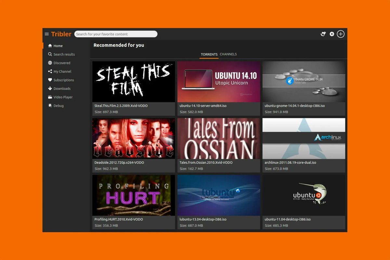Click the Deadside.2012.720p.x264-VODO title
This screenshot has width=390, height=260.
pyautogui.click(x=119, y=162)
